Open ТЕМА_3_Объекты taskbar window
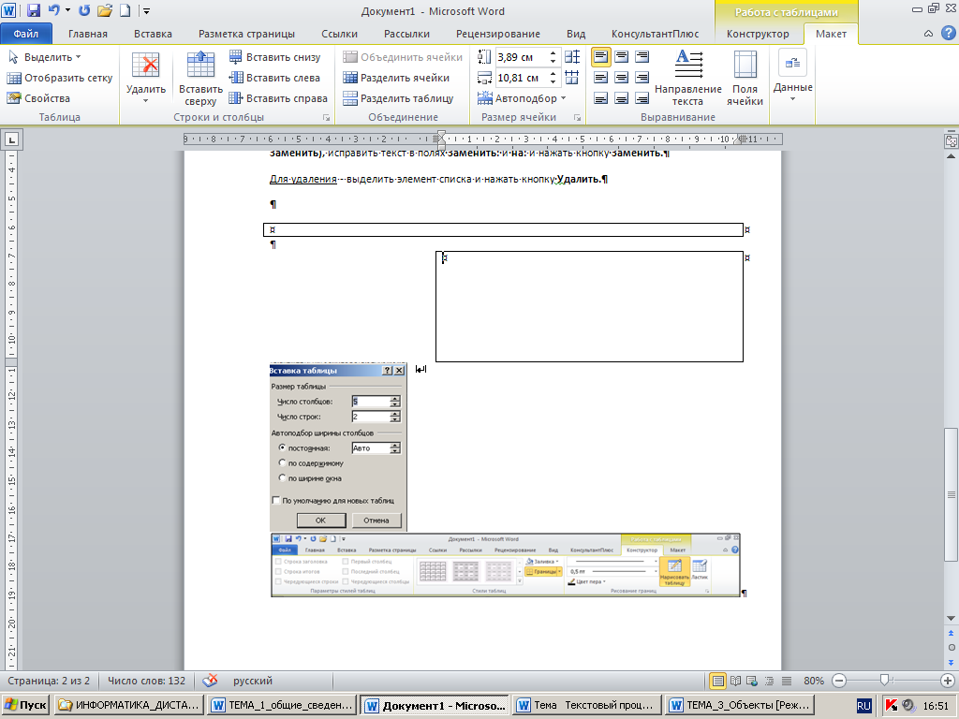959x719 pixels. 740,705
